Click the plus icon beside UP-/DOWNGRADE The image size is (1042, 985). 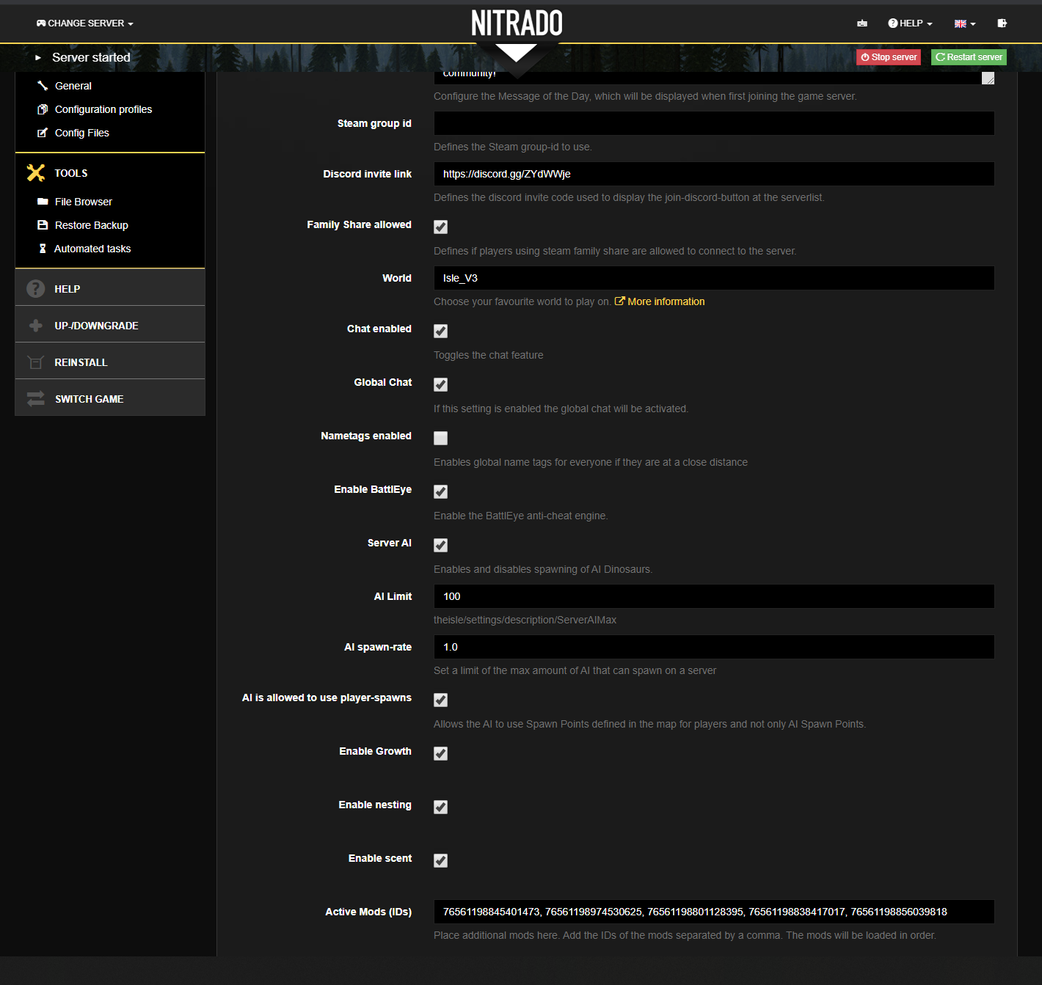coord(35,326)
